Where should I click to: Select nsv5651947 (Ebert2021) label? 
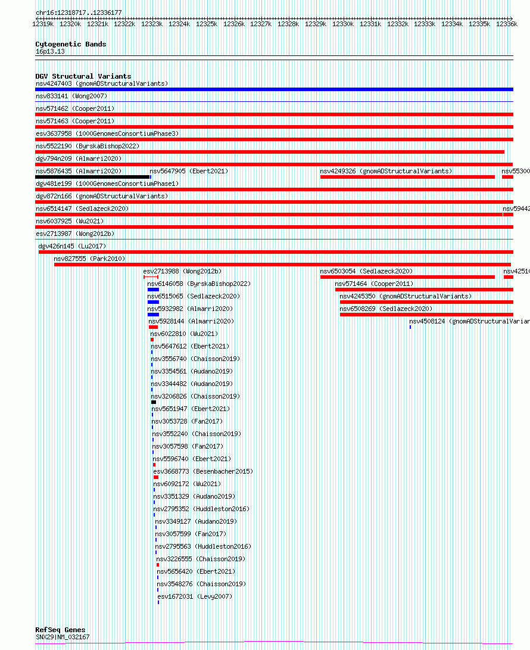pyautogui.click(x=191, y=409)
